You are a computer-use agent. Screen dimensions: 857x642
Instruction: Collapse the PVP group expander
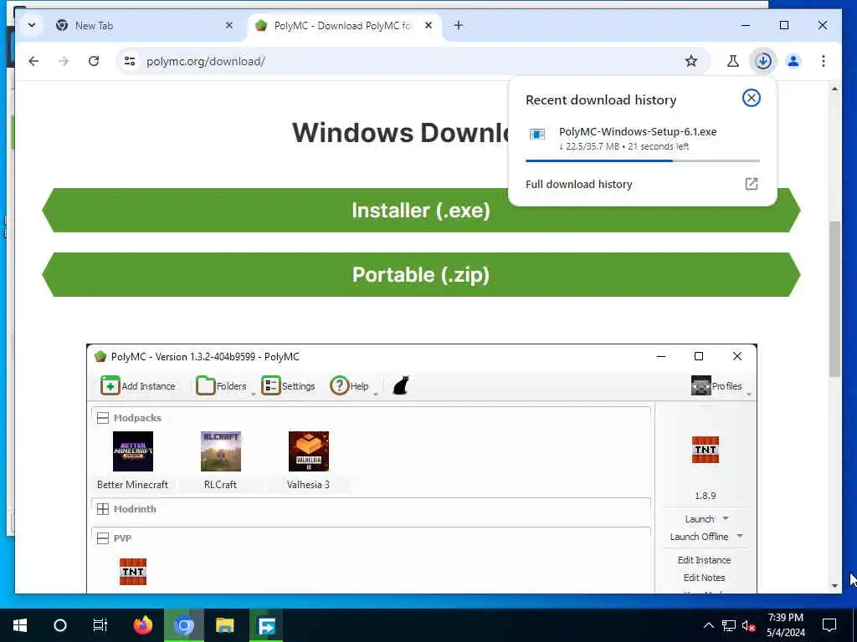click(x=102, y=538)
